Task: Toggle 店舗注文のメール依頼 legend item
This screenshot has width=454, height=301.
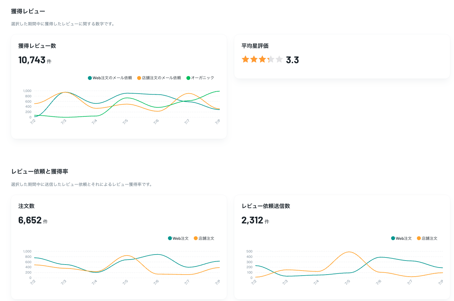Action: (159, 78)
